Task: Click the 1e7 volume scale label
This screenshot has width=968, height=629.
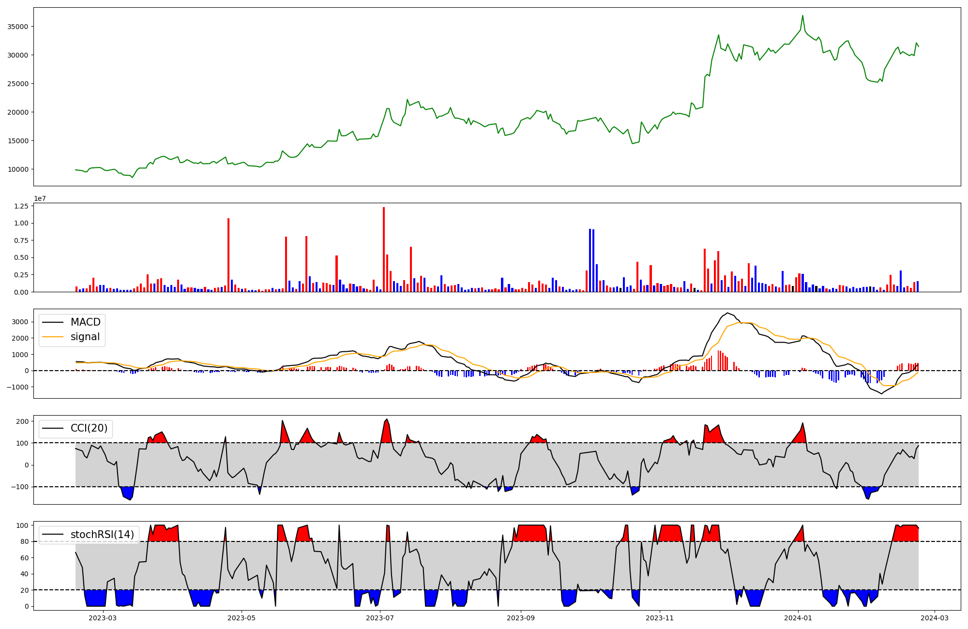Action: 40,198
